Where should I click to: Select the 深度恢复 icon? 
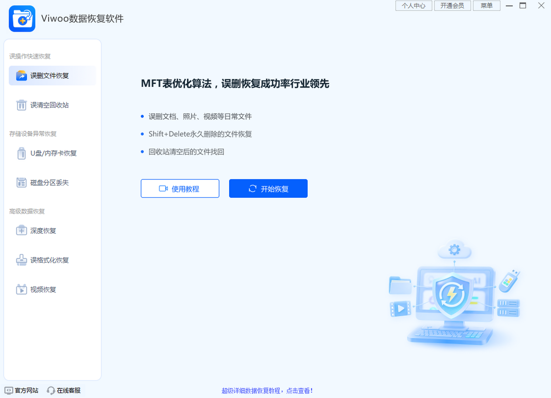pyautogui.click(x=22, y=230)
